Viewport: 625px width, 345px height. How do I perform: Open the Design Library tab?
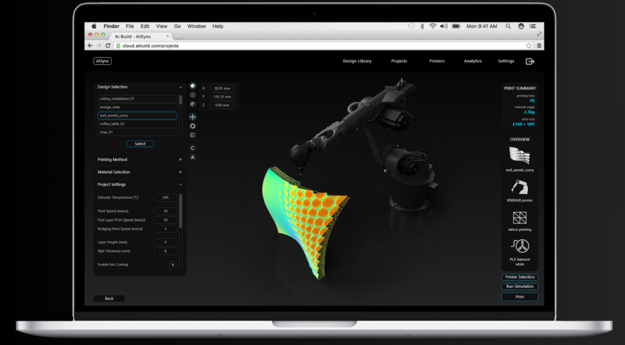click(357, 61)
